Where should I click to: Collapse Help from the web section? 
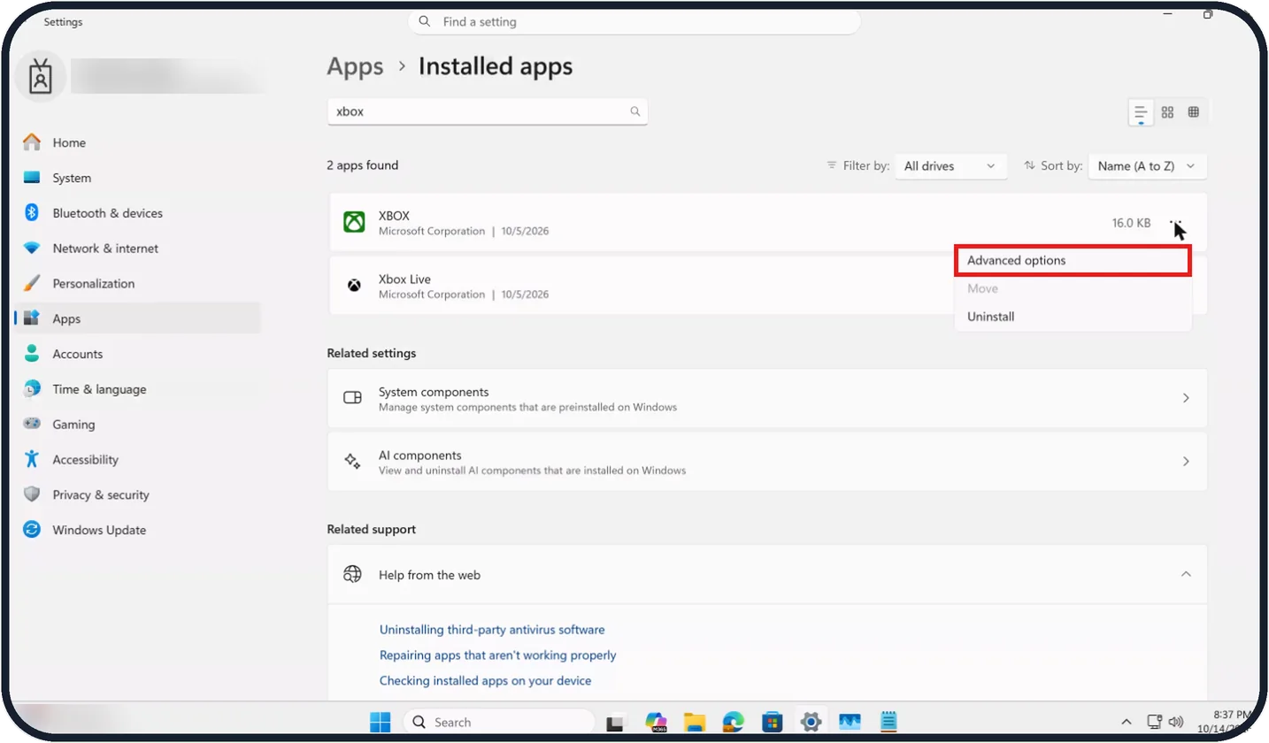click(x=1186, y=575)
